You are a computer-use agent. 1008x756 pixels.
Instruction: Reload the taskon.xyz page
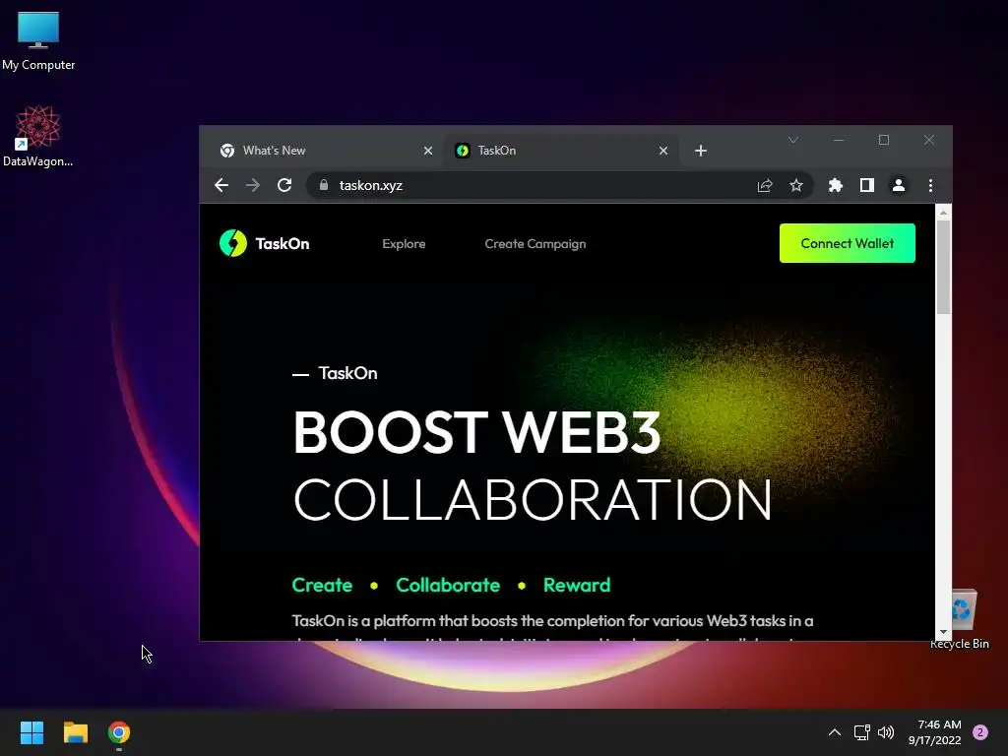(284, 186)
